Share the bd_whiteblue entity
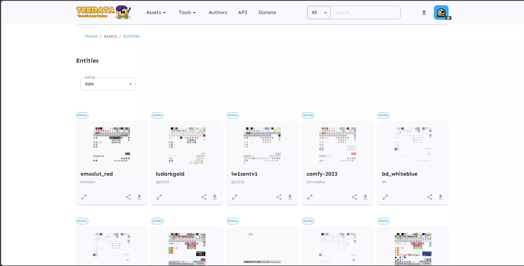This screenshot has height=266, width=524. pyautogui.click(x=430, y=197)
